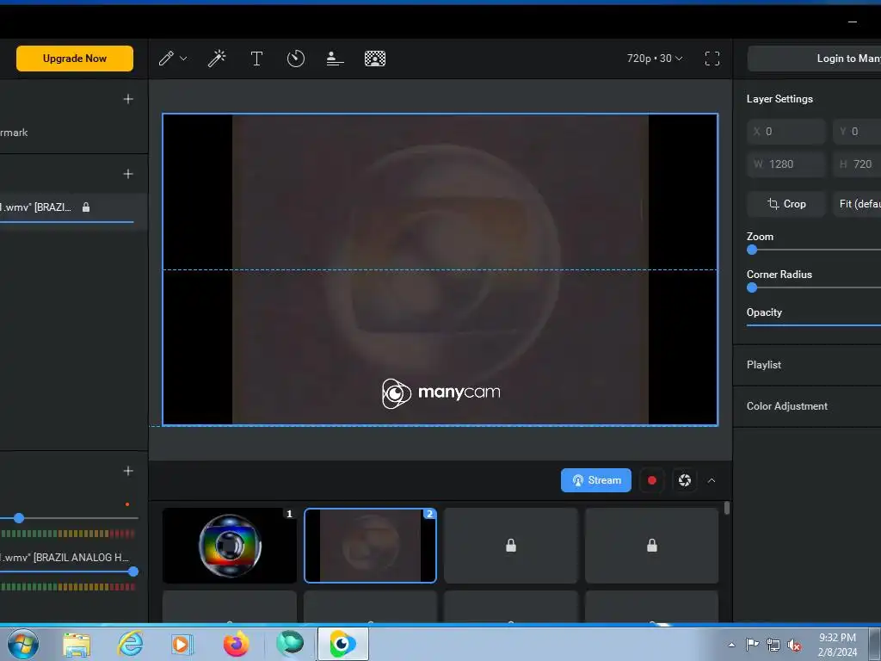Select the Layer Settings heading

coord(779,99)
